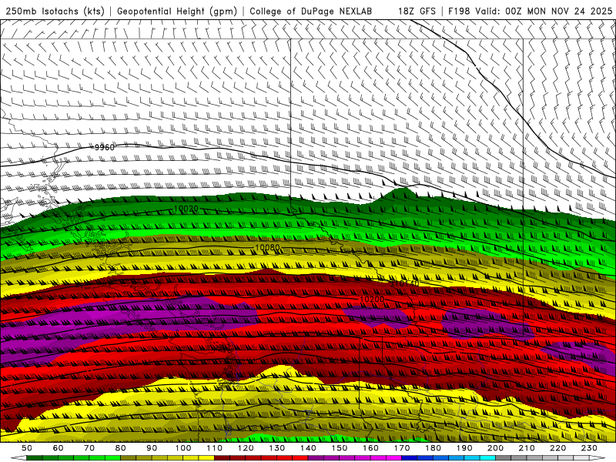
Task: Click the 70 value on the color scale
Action: (x=89, y=448)
